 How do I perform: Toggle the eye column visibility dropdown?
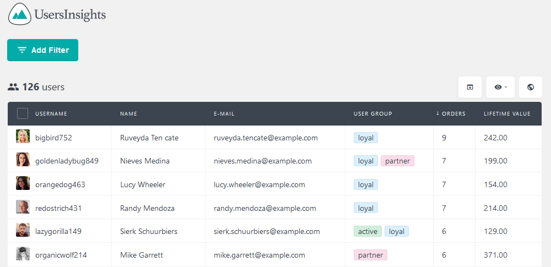[x=500, y=87]
